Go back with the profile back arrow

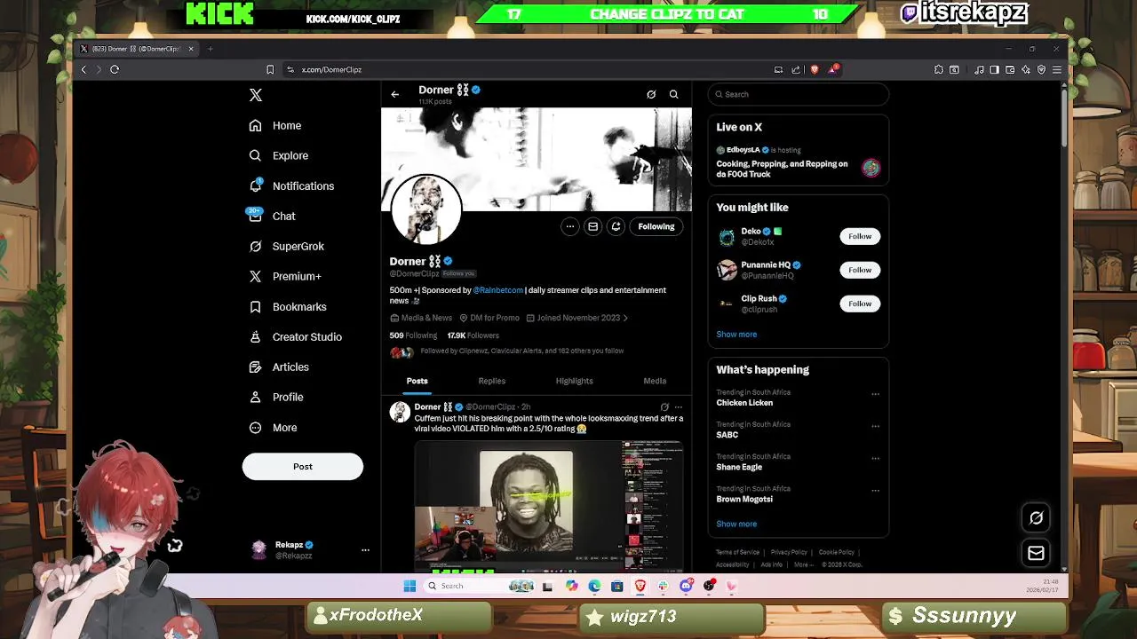395,94
